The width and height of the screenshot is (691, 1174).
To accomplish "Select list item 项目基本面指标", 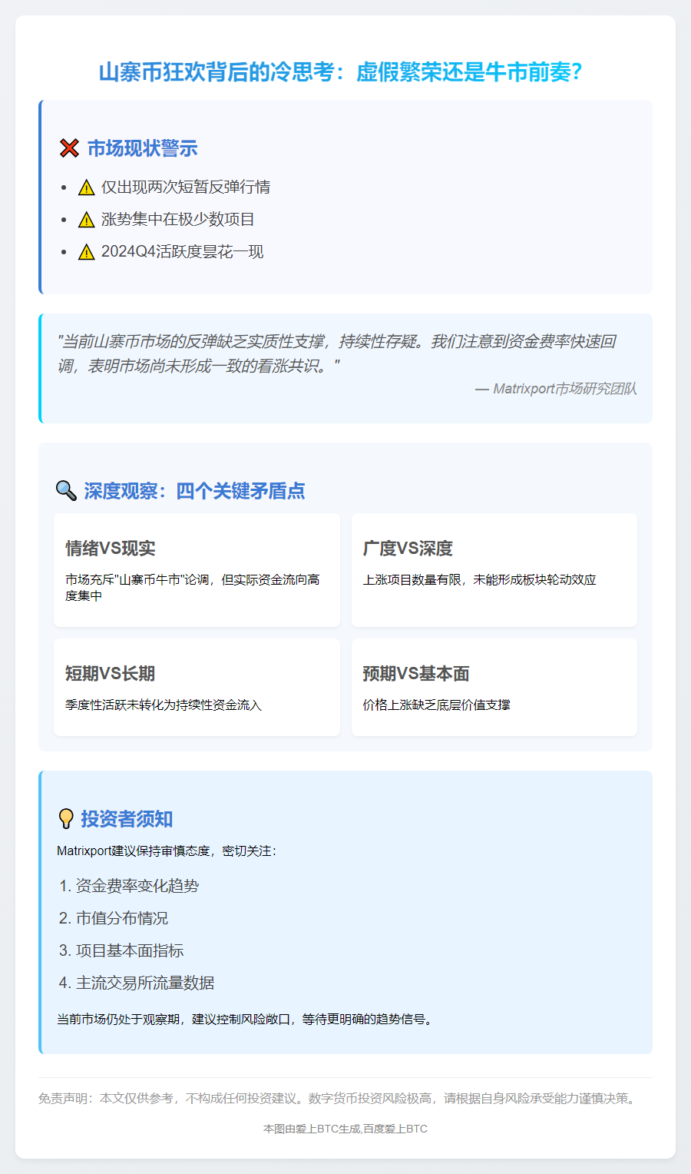I will [130, 950].
